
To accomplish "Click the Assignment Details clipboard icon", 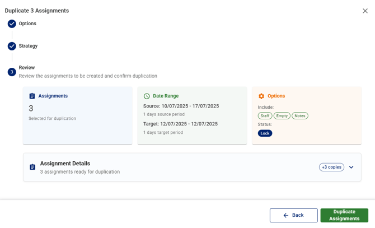I will pos(32,167).
